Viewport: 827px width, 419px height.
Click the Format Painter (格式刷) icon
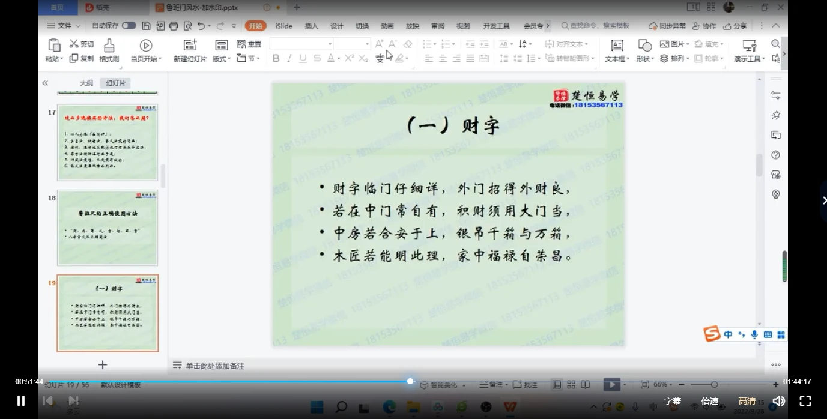tap(109, 46)
